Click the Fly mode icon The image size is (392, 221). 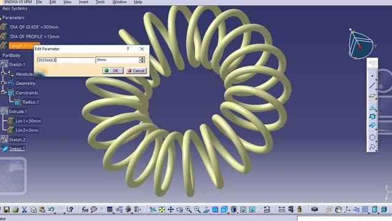(x=153, y=209)
